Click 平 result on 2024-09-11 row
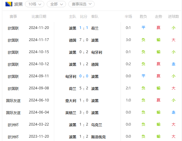The height and width of the screenshot is (141, 182). 143,76
